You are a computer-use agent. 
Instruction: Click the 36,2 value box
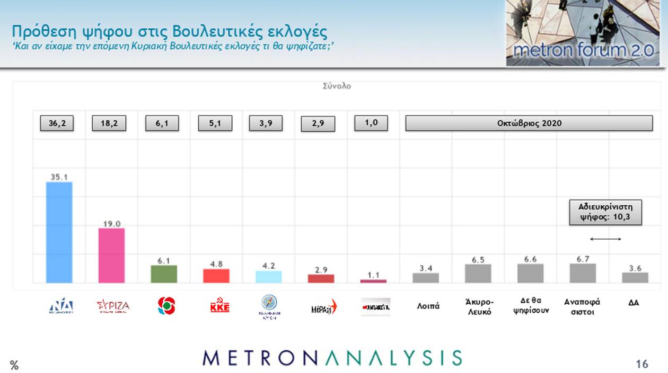click(57, 123)
